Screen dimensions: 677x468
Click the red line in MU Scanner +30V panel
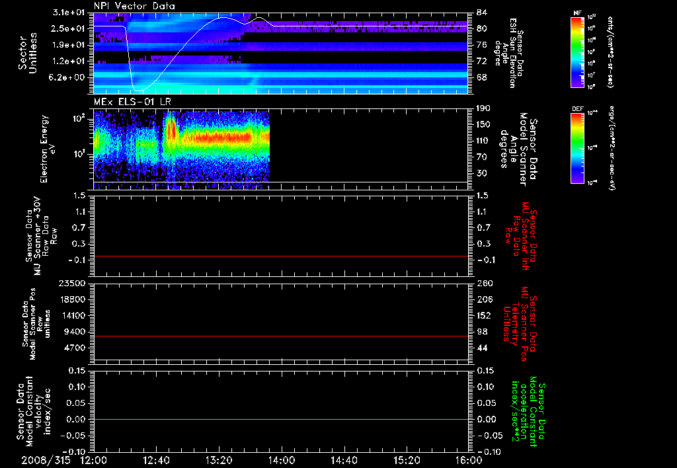[x=281, y=256]
